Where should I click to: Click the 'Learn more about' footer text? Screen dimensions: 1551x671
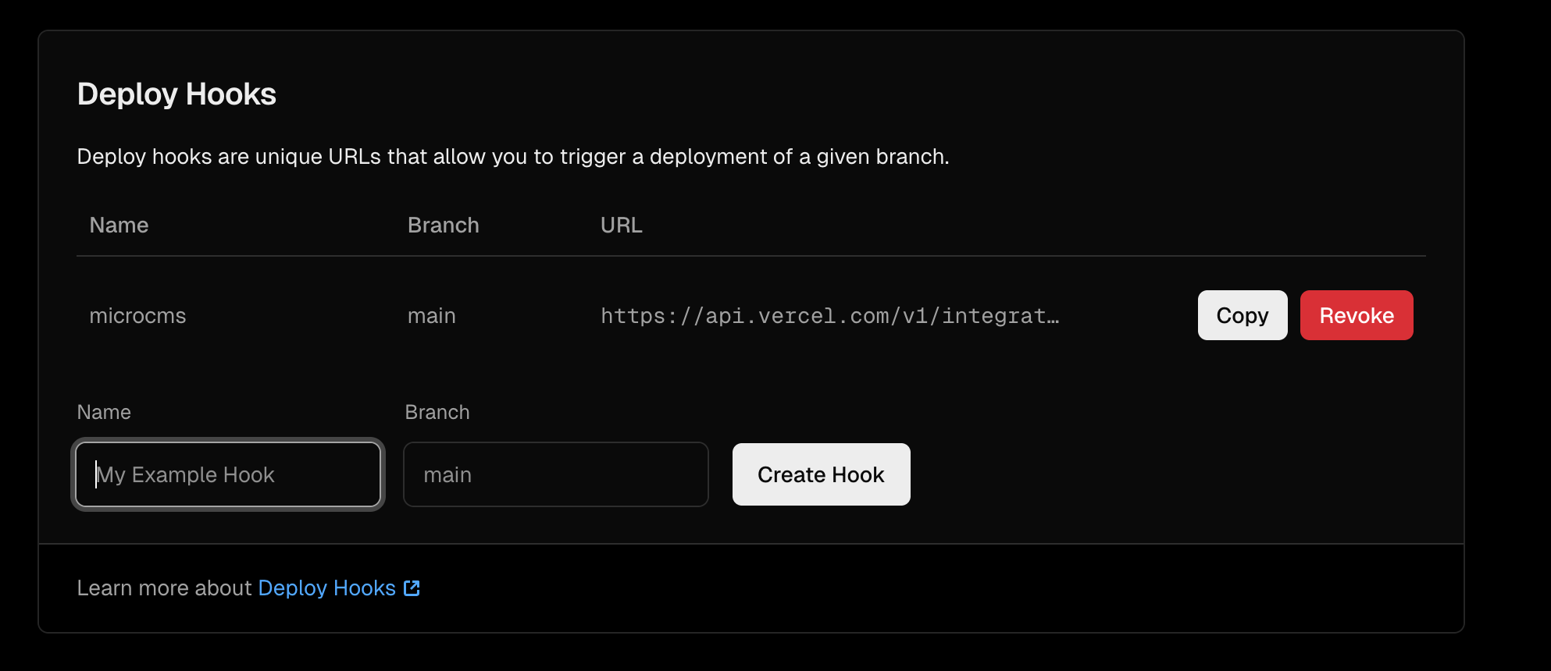tap(164, 588)
